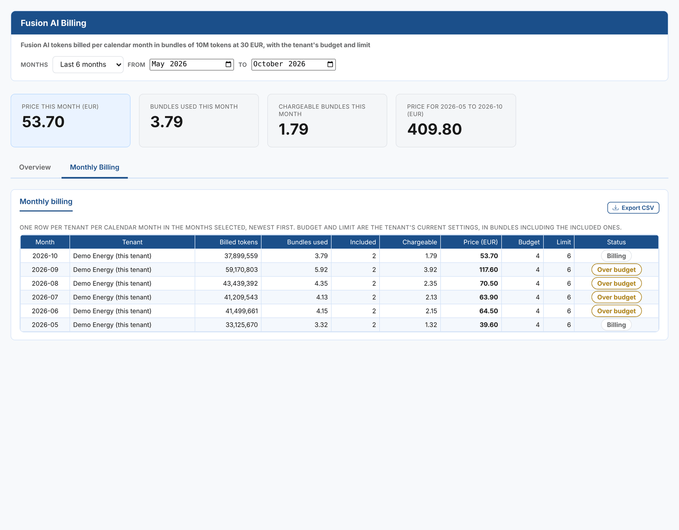Viewport: 679px width, 530px height.
Task: Click the Included column header
Action: (x=356, y=242)
